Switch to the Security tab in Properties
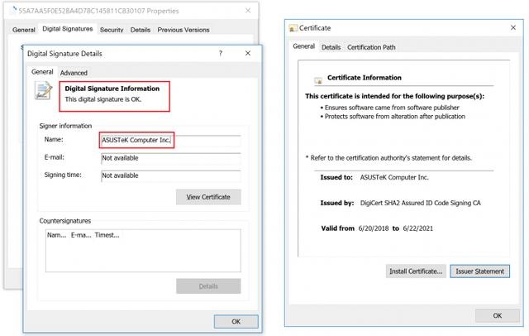The width and height of the screenshot is (529, 336). 112,30
